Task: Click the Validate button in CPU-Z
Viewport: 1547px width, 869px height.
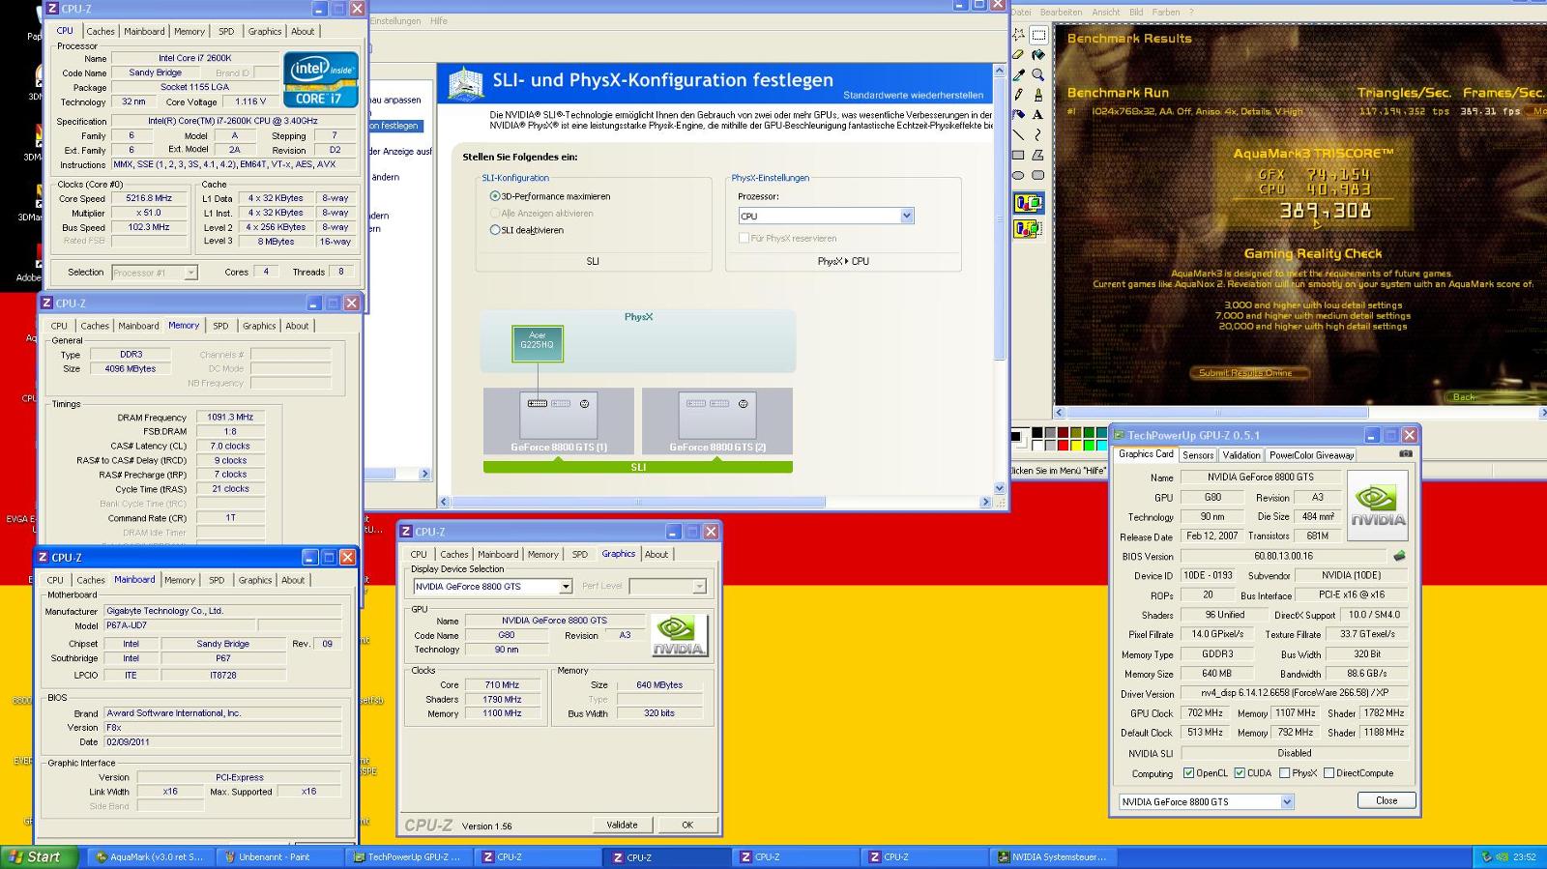Action: click(x=622, y=825)
